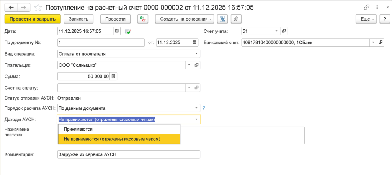This screenshot has width=392, height=175.
Task: Expand the Вид операции dropdown
Action: pos(196,54)
